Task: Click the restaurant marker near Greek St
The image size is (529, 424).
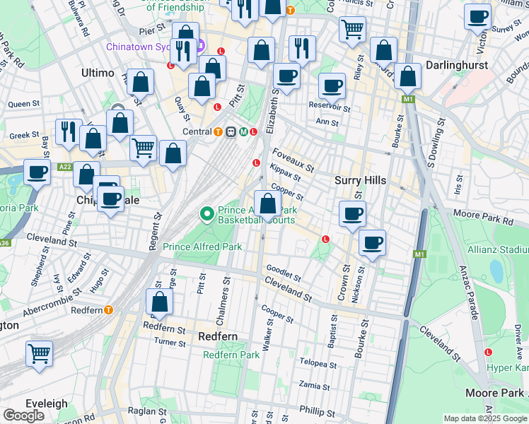Action: (69, 134)
